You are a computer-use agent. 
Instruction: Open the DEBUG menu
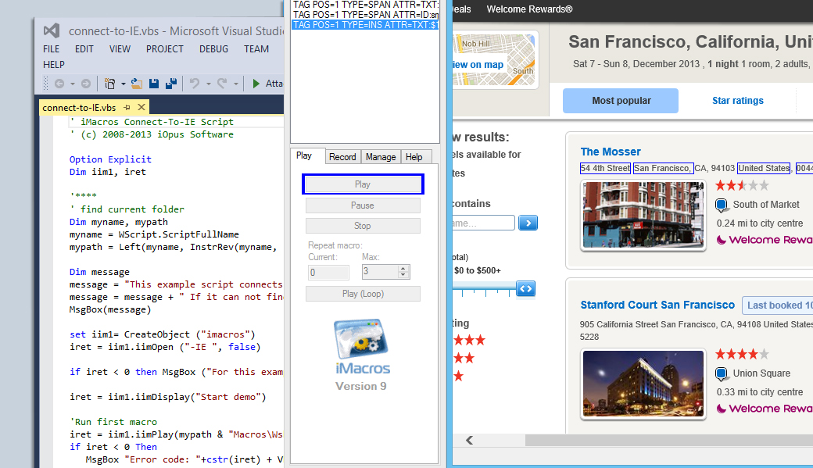click(213, 48)
